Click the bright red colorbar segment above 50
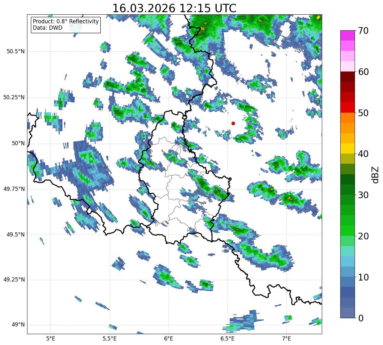 [x=347, y=108]
